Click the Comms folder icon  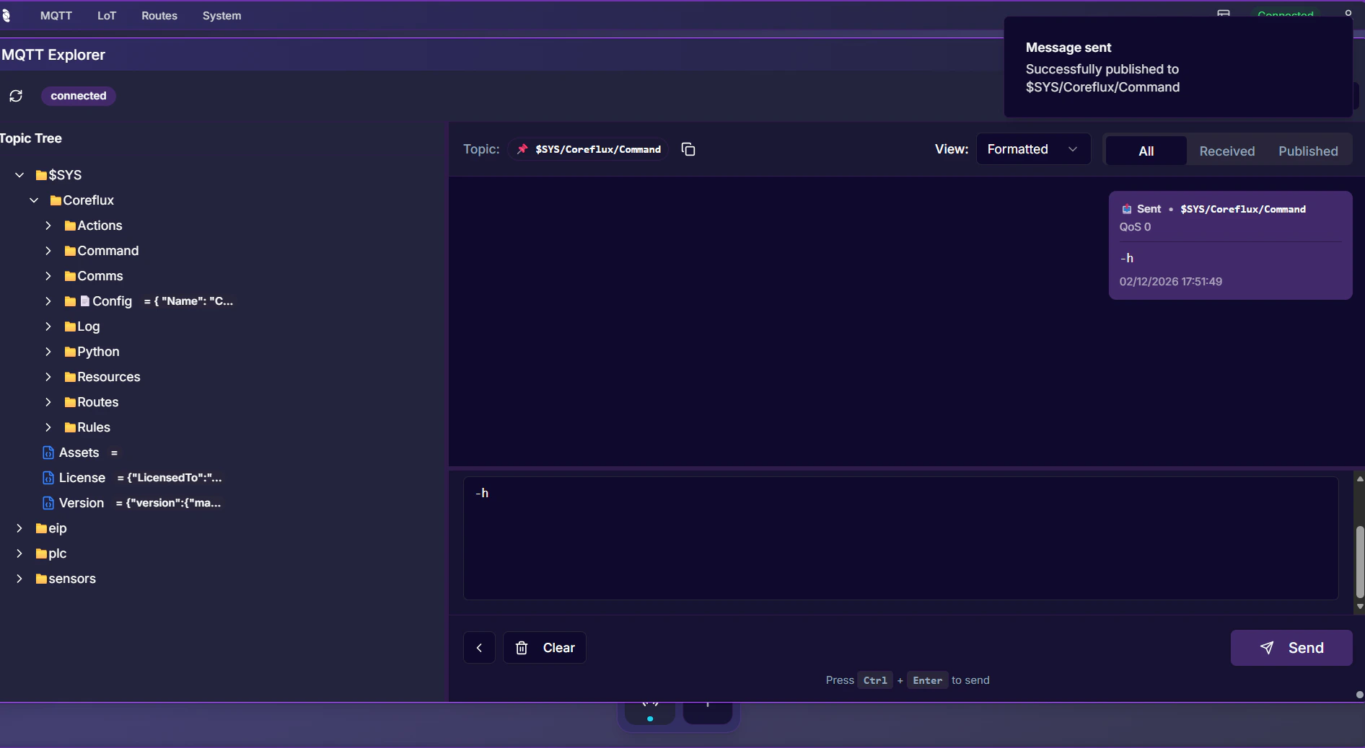pos(70,276)
